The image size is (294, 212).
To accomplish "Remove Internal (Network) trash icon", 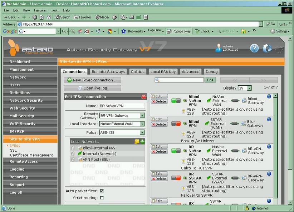I will pyautogui.click(x=73, y=154).
